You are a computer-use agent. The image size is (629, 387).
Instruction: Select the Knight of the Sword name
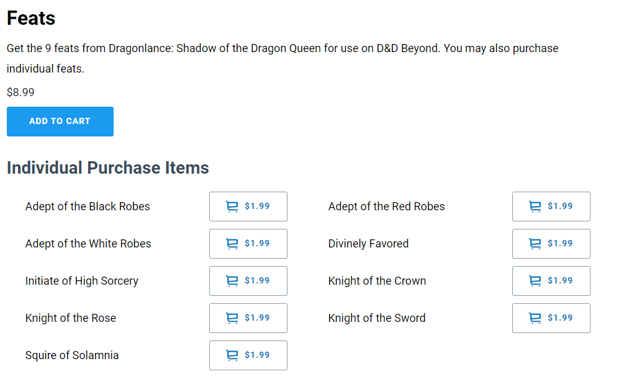[377, 318]
